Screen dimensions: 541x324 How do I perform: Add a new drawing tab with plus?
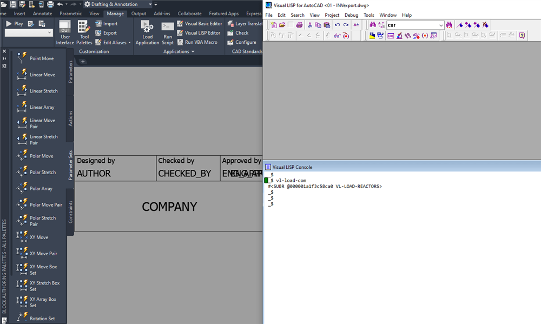click(83, 62)
